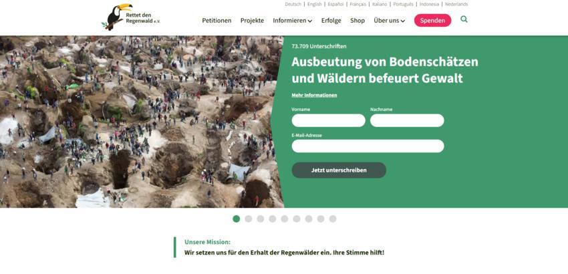
Task: Switch language to English
Action: (315, 5)
